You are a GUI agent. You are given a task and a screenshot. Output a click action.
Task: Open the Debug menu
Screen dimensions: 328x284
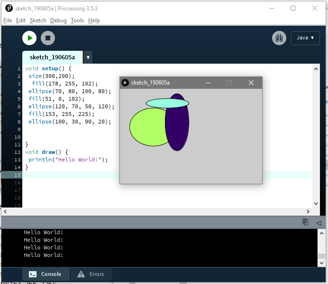pos(58,20)
